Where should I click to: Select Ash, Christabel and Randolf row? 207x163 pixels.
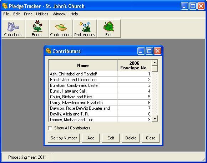pyautogui.click(x=100, y=74)
